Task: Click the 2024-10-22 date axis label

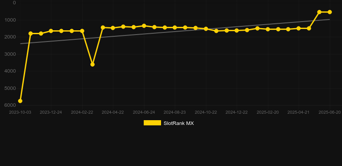Action: click(x=206, y=112)
